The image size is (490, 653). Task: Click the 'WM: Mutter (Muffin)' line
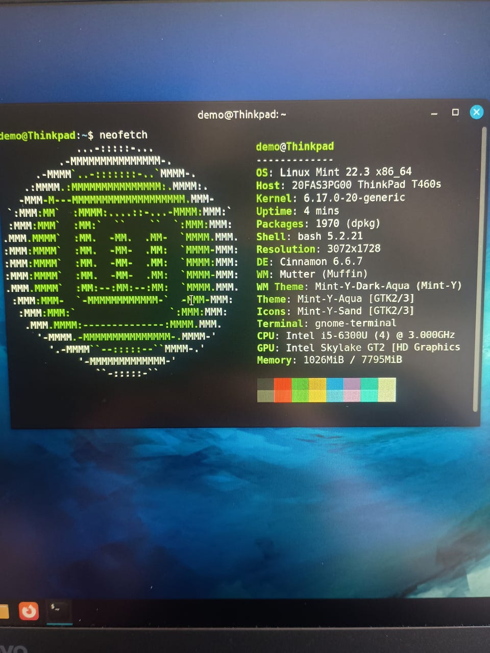point(312,274)
